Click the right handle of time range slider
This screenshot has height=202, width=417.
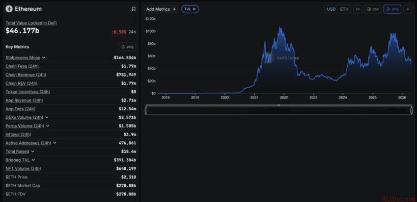411,110
